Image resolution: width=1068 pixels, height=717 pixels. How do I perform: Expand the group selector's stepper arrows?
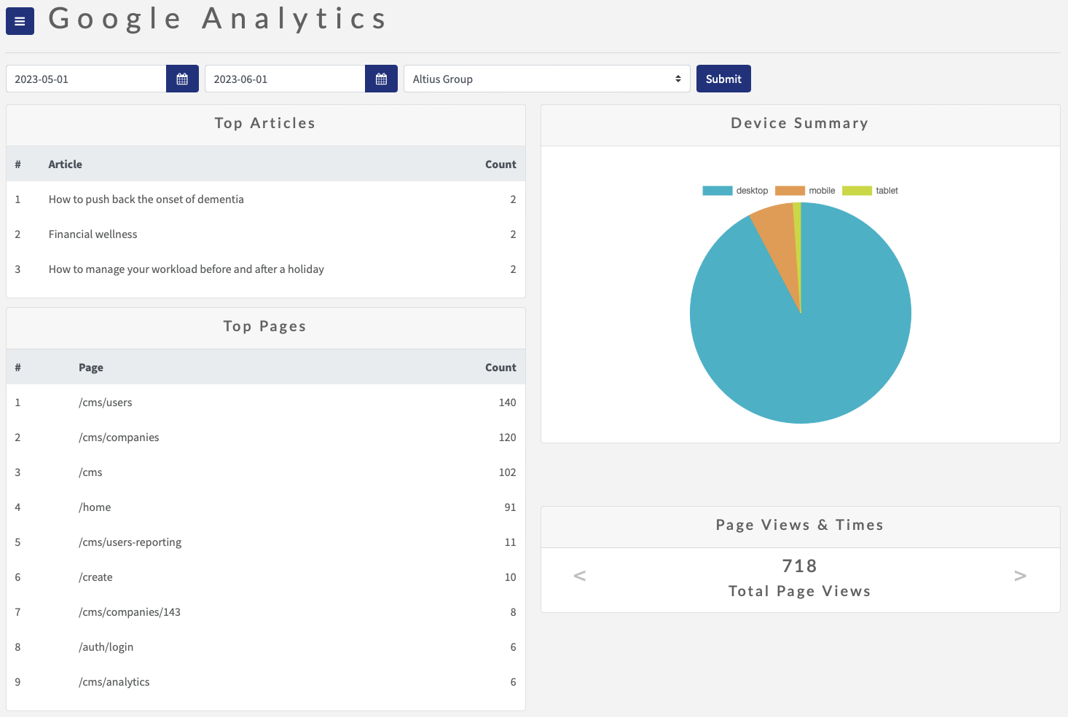(x=678, y=78)
